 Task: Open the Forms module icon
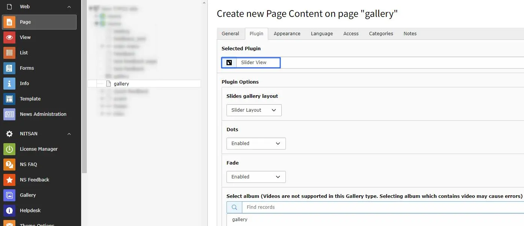click(9, 68)
